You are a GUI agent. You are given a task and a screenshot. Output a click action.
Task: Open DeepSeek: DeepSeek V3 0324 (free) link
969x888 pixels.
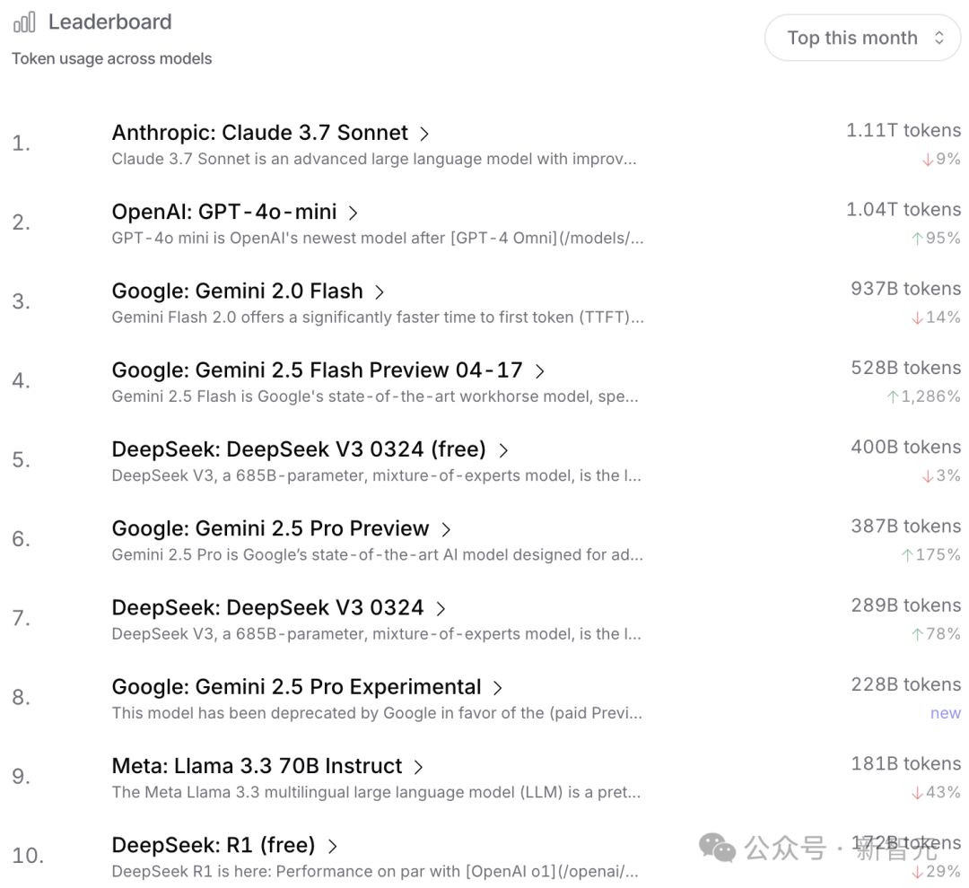tap(299, 449)
